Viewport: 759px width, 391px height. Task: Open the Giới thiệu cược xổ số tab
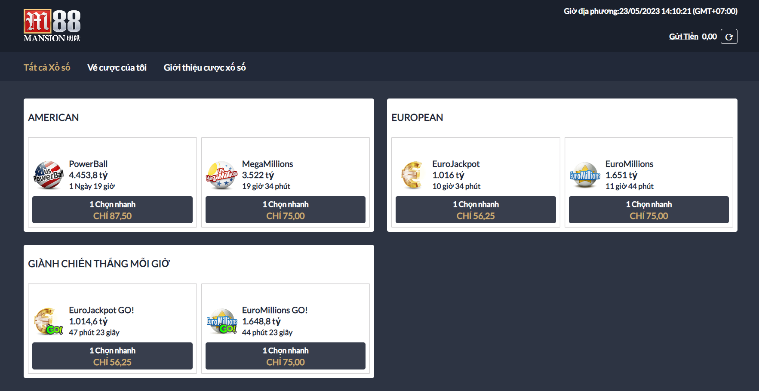[x=205, y=68]
